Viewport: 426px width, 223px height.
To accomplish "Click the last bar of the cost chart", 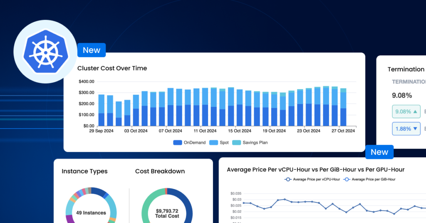I will (x=343, y=107).
